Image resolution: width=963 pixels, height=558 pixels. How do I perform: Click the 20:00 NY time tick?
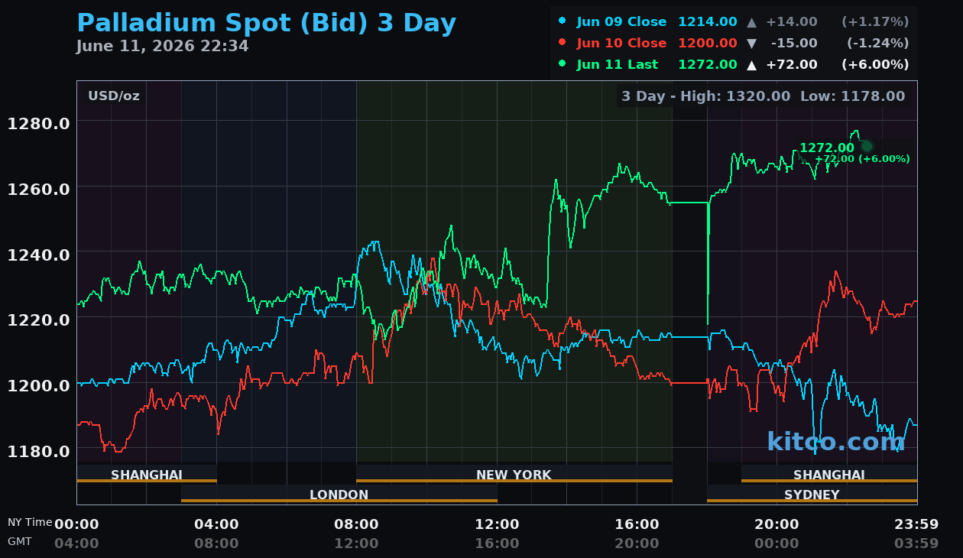coord(777,524)
